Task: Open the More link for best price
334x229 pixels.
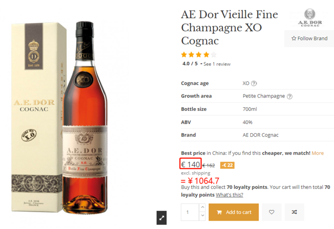Action: point(318,153)
